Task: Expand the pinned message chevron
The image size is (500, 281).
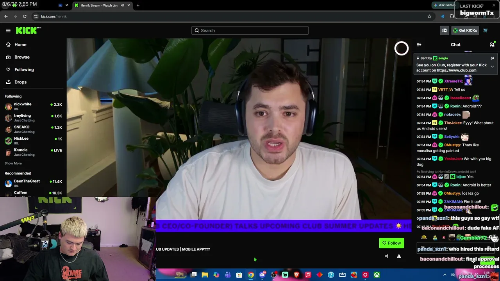Action: tap(492, 67)
